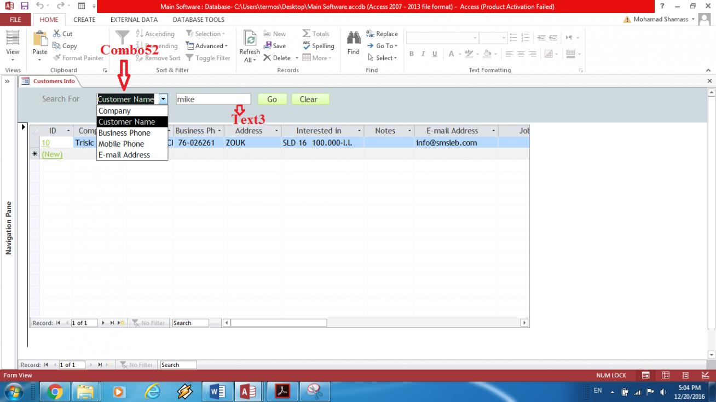716x402 pixels.
Task: Open Adobe Acrobat from the taskbar
Action: tap(282, 392)
